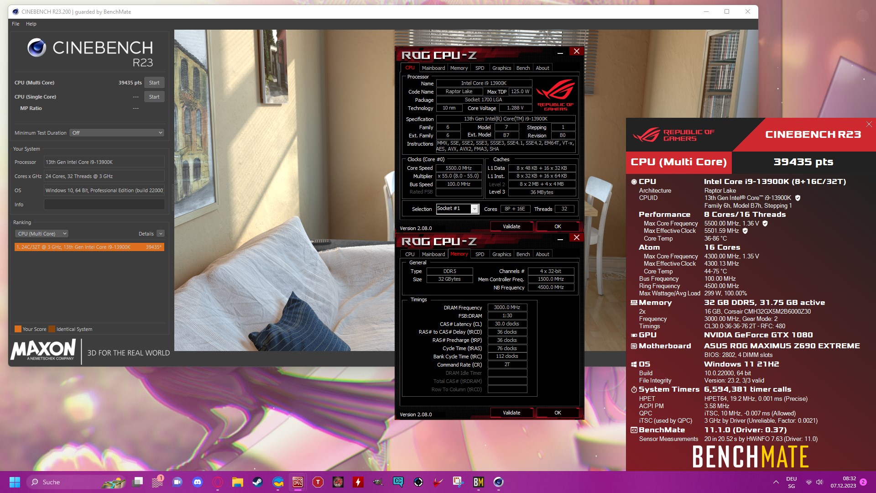The width and height of the screenshot is (876, 493).
Task: Open the CC app in taskbar
Action: (x=398, y=482)
